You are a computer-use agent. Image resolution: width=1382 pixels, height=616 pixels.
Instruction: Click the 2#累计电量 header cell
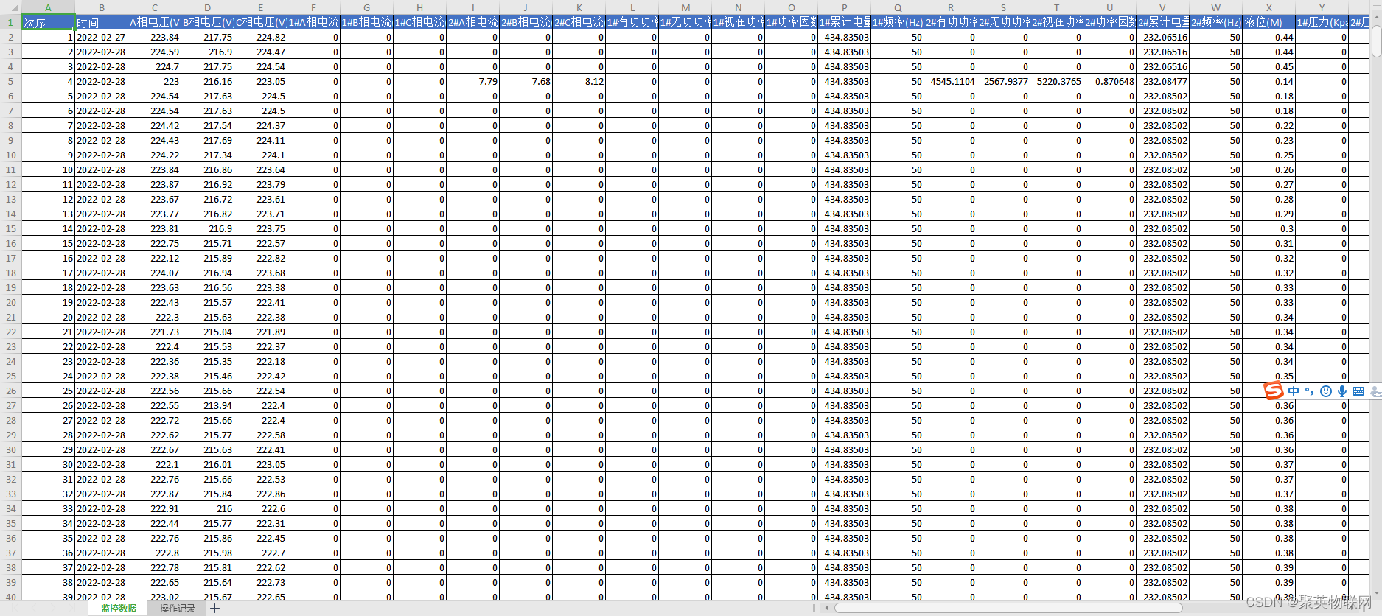click(x=1163, y=22)
